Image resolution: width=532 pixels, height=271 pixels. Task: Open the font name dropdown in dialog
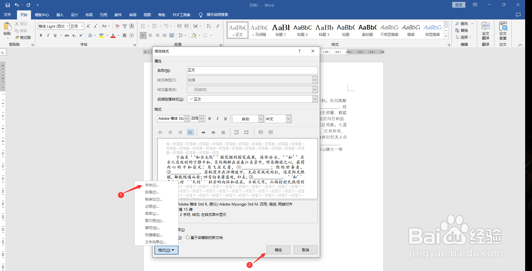pyautogui.click(x=186, y=119)
